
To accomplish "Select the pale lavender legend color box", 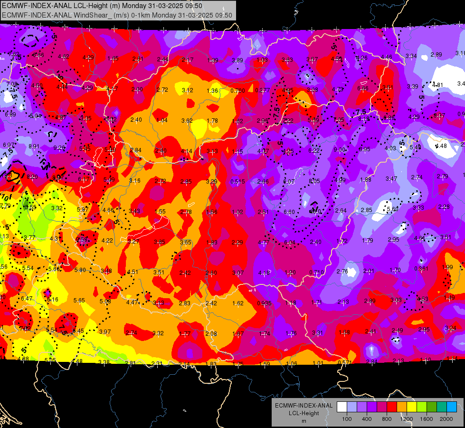I will [352, 407].
